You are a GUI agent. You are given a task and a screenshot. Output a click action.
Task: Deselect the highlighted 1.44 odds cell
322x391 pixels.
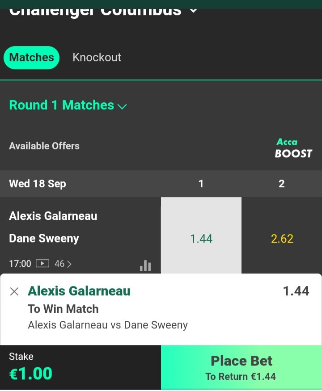click(201, 239)
